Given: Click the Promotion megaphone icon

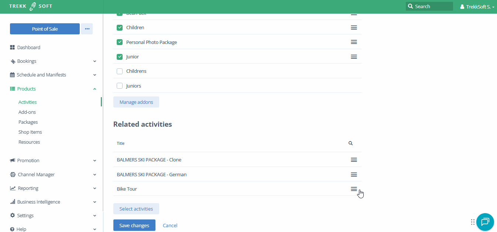Looking at the screenshot, I should (12, 160).
